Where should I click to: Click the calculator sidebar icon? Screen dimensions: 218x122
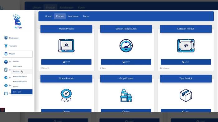[x=6, y=70]
